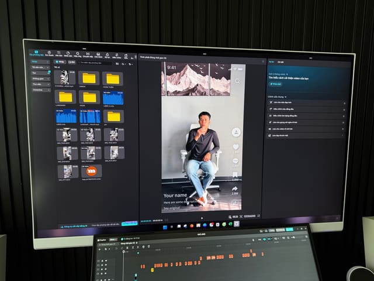Switch to the first tab of right panel
Screen dimensions: 374x281
[x=271, y=61]
